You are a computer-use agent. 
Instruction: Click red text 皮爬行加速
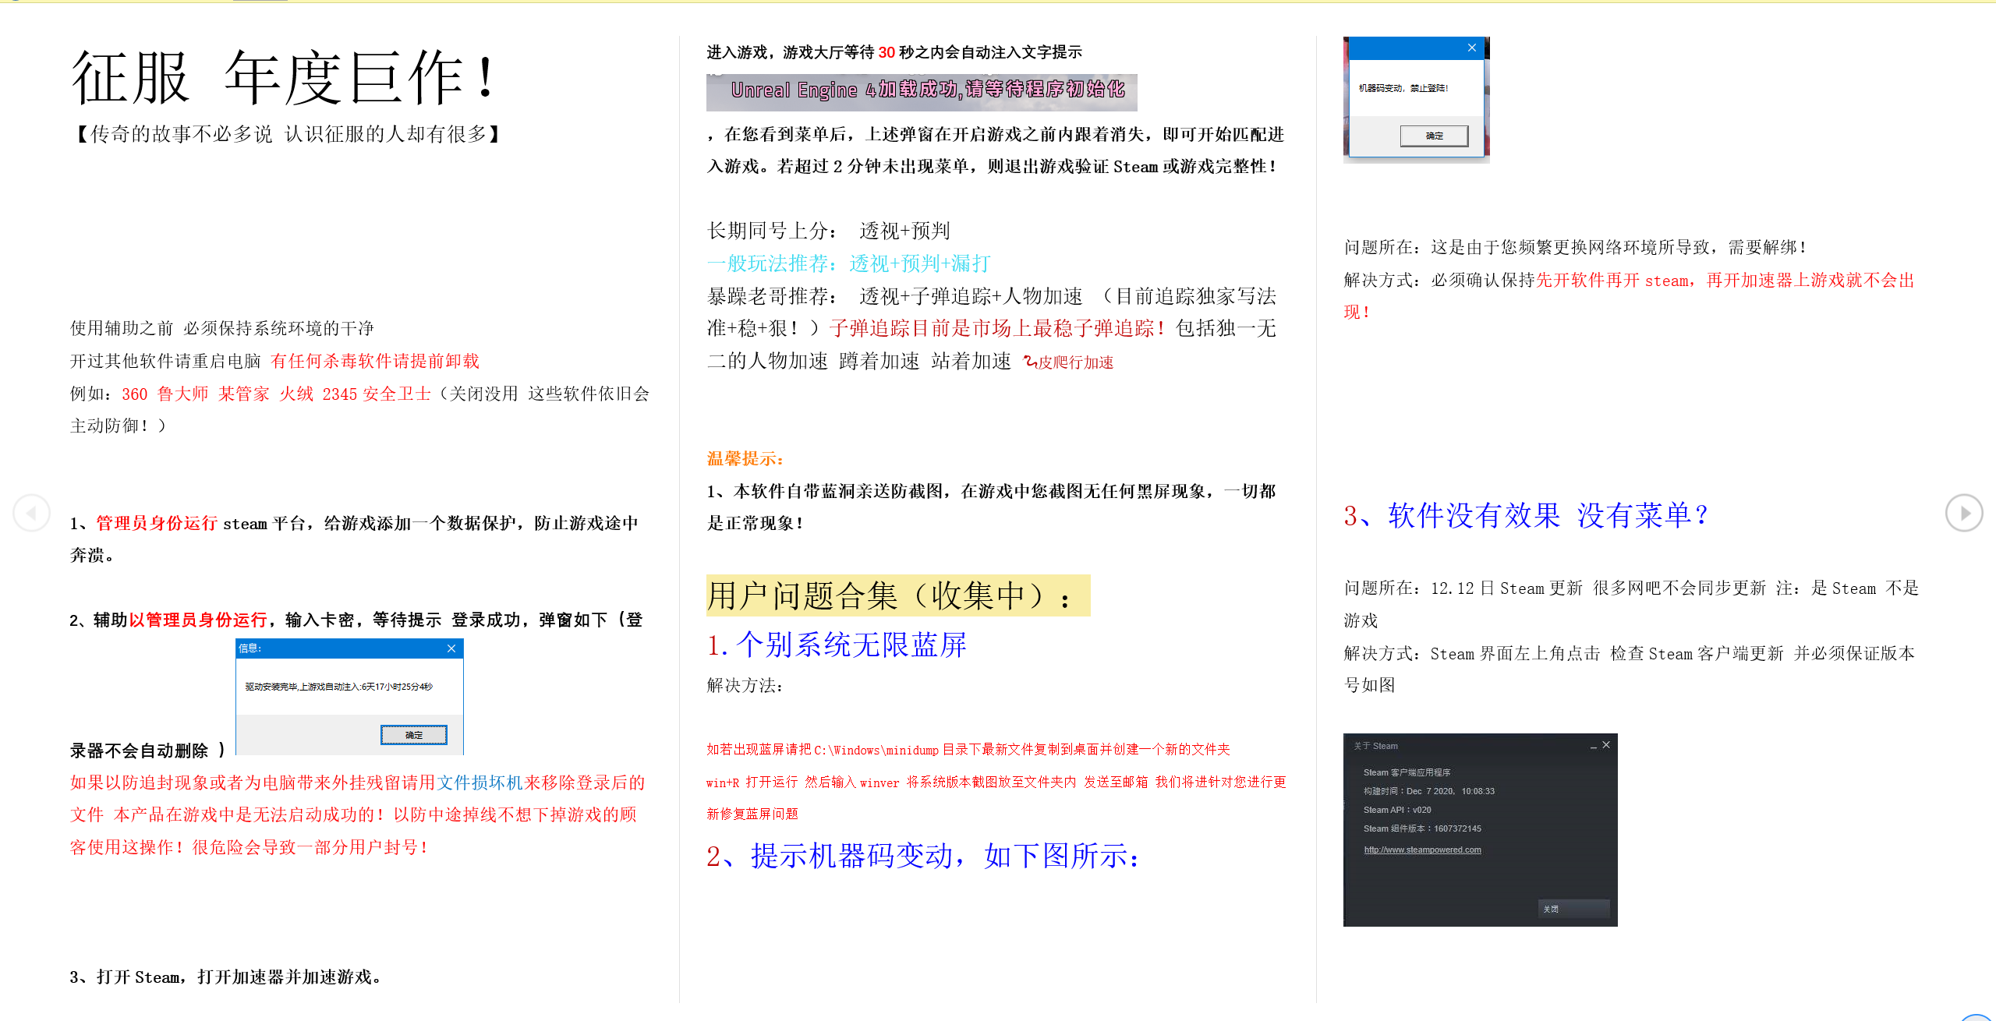(x=1076, y=362)
